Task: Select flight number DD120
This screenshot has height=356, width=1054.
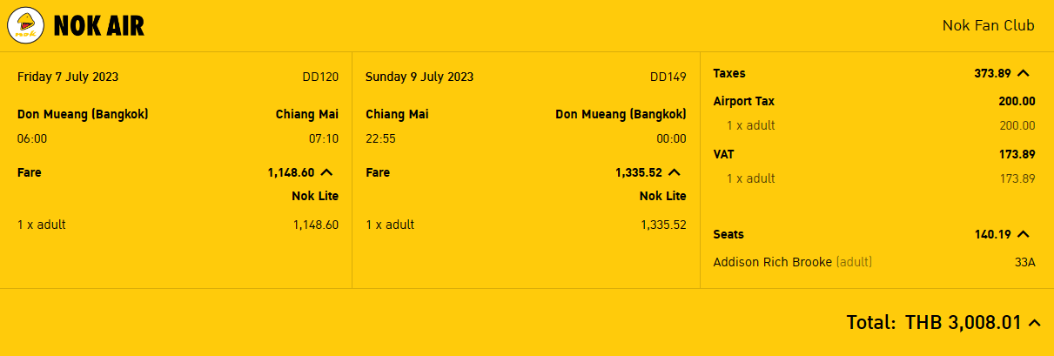Action: click(x=320, y=77)
